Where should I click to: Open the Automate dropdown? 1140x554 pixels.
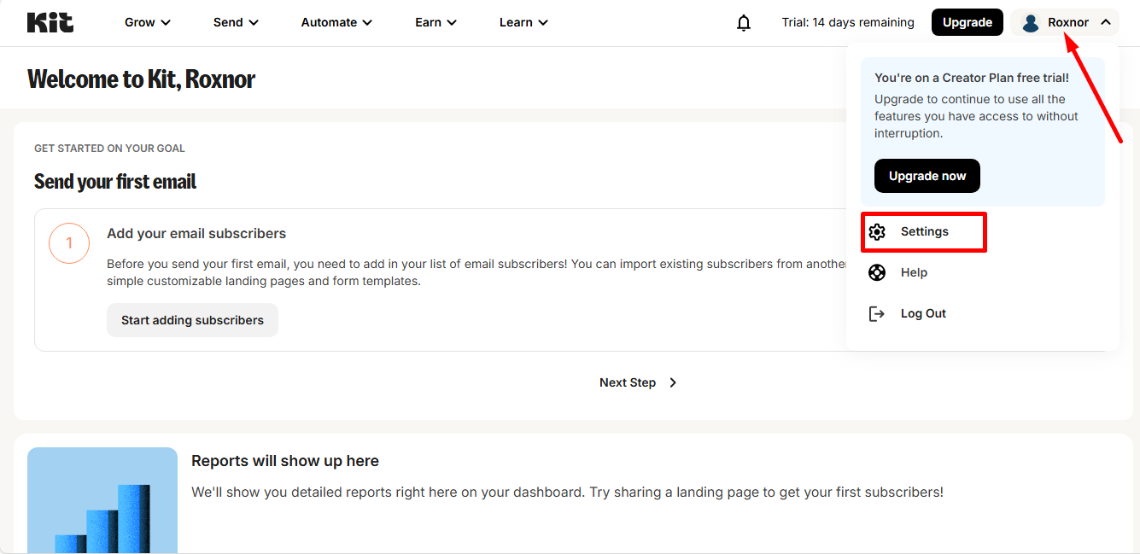tap(336, 22)
